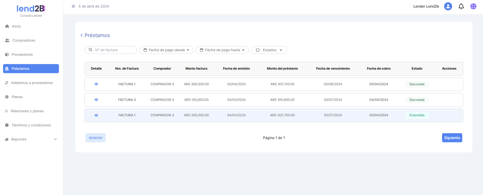Click the lend2B logo
The image size is (483, 195).
click(31, 9)
